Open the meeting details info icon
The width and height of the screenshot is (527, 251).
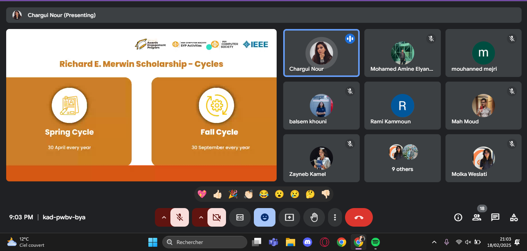(x=458, y=217)
